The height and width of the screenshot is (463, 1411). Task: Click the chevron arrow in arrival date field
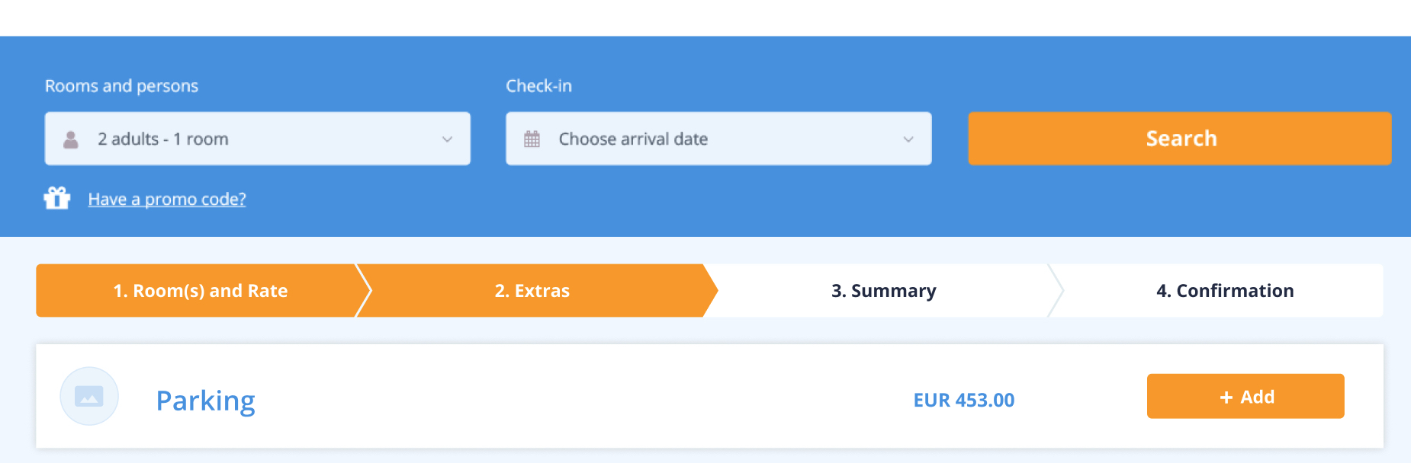point(908,139)
